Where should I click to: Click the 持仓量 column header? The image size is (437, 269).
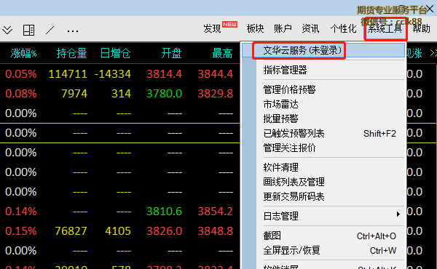[x=71, y=53]
